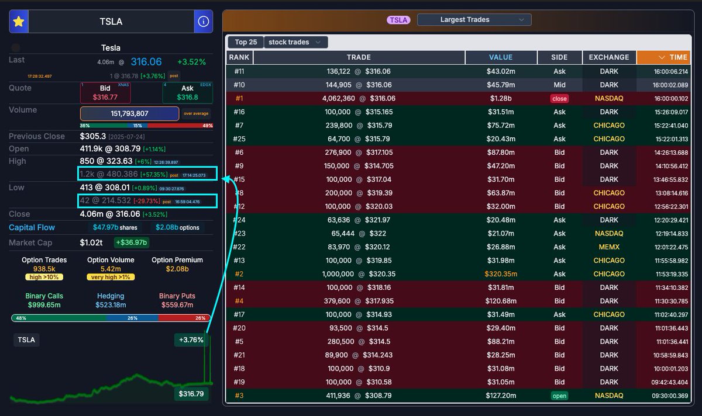The image size is (702, 416).
Task: Click the 280,500 @ $314.5 trade
Action: click(359, 342)
